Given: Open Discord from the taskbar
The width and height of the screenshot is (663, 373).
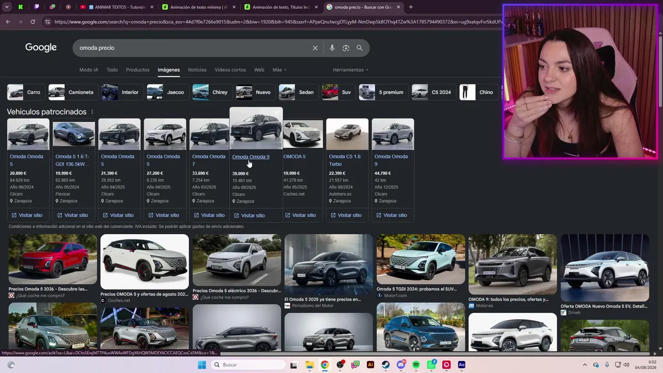Looking at the screenshot, I should (x=401, y=365).
